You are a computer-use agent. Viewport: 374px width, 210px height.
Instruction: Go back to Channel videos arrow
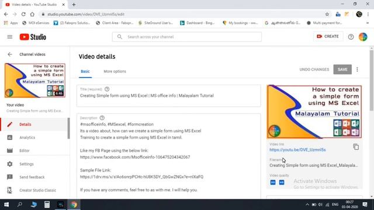(x=10, y=54)
